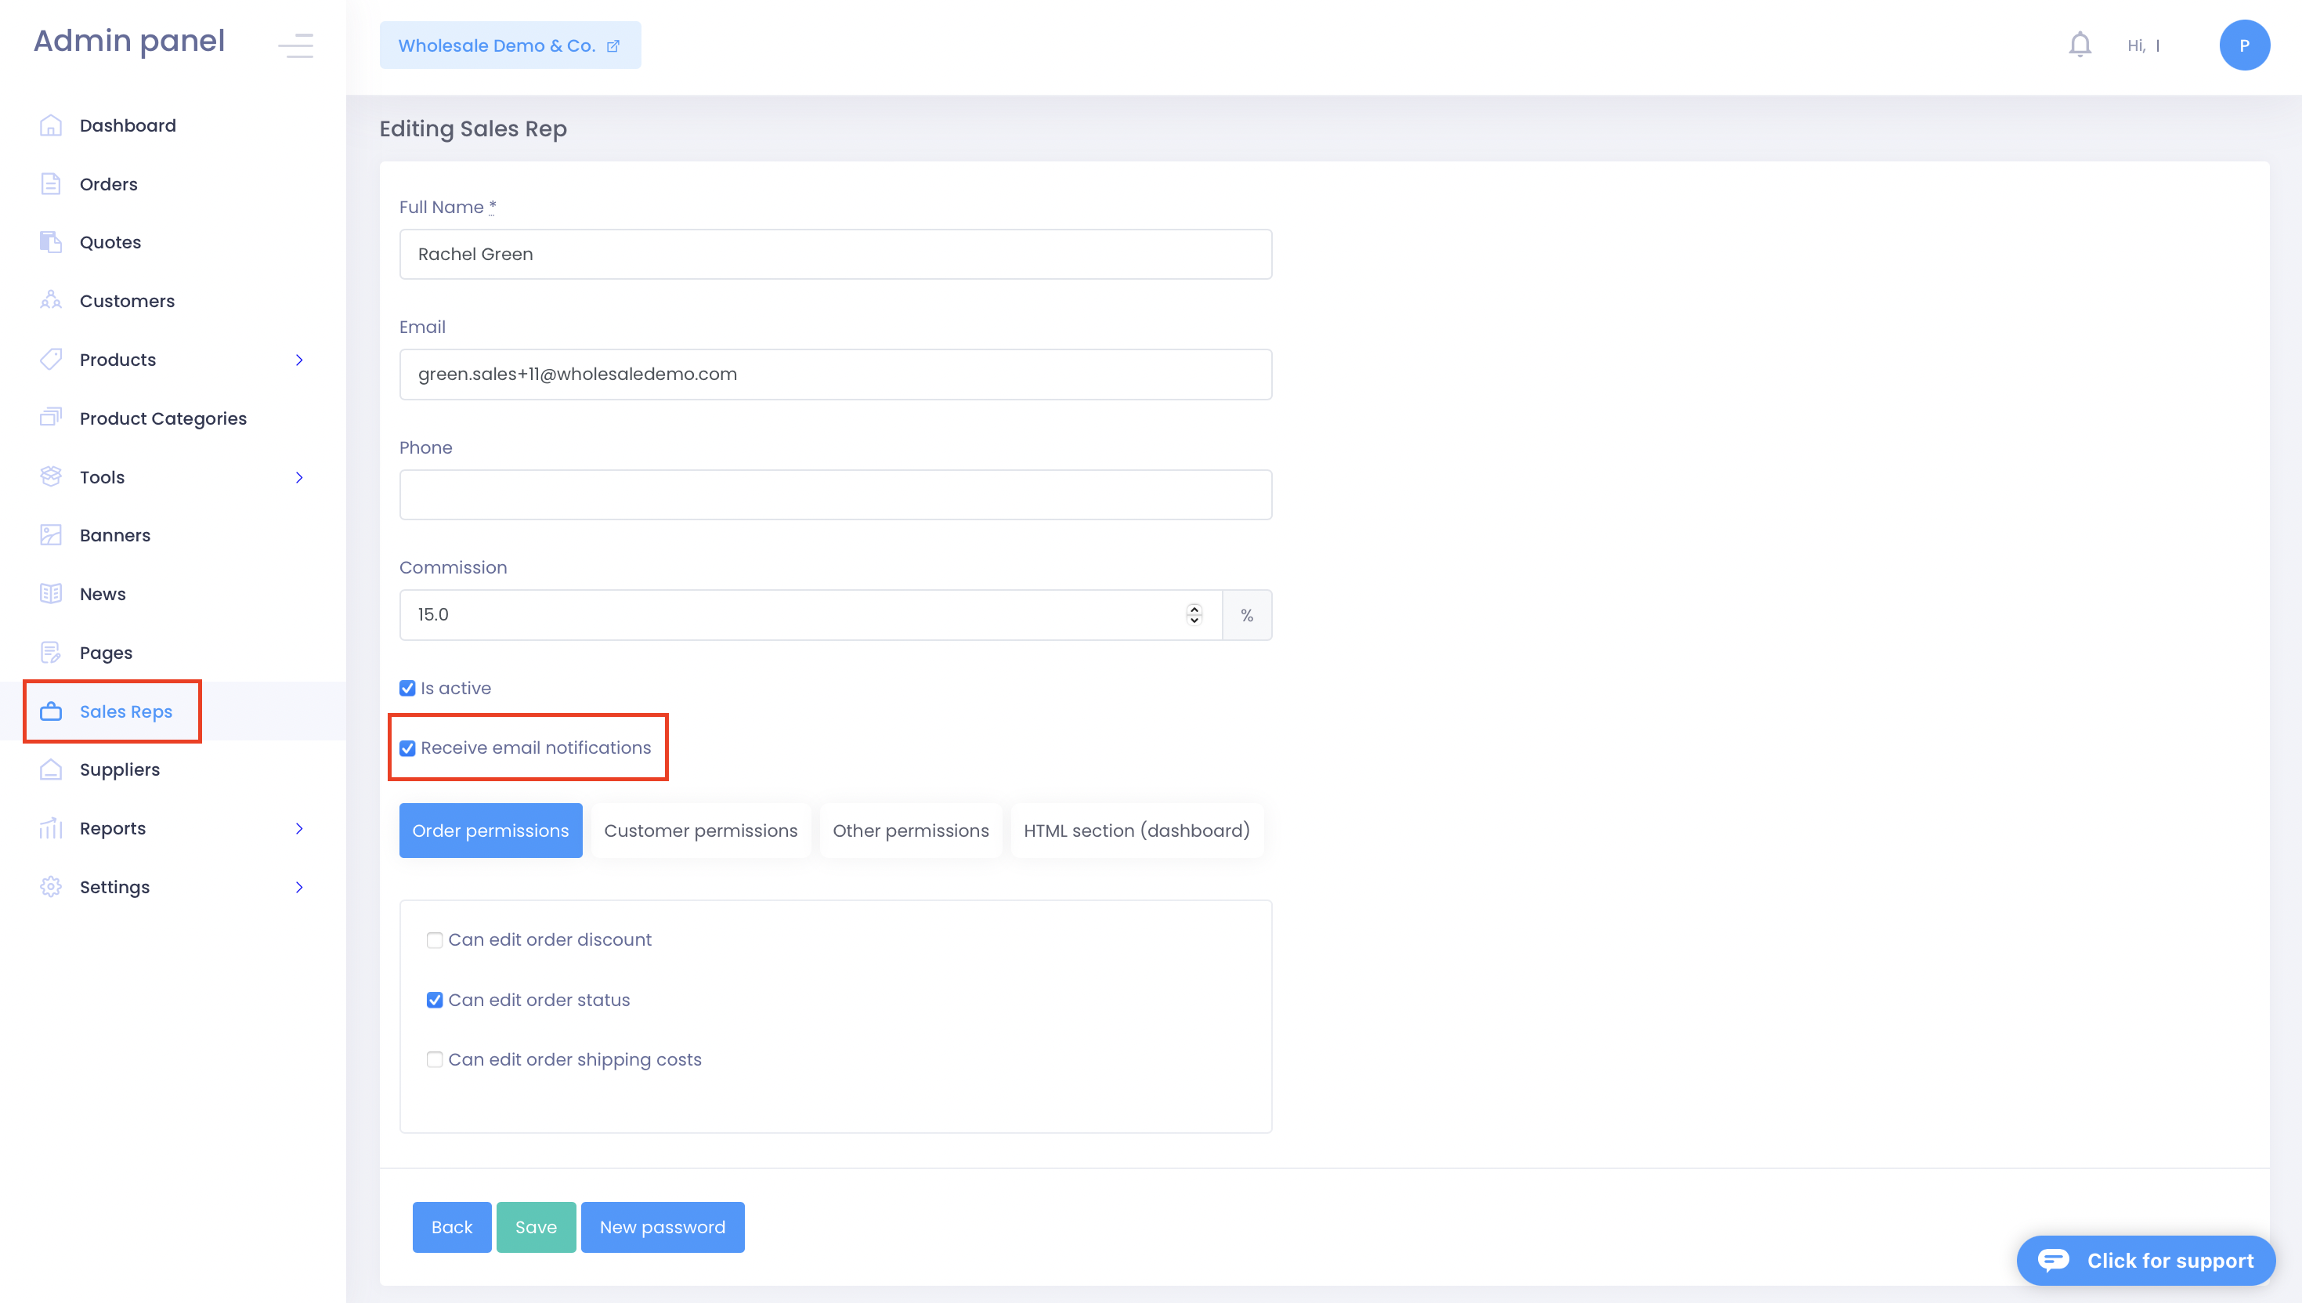This screenshot has width=2302, height=1303.
Task: Click the external link icon beside Wholesale Demo
Action: click(x=613, y=45)
